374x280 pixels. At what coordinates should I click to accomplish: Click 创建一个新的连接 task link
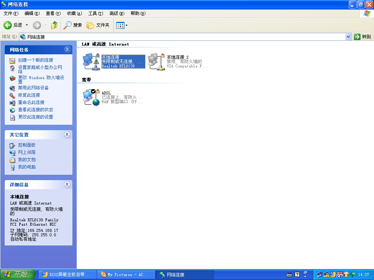click(35, 60)
